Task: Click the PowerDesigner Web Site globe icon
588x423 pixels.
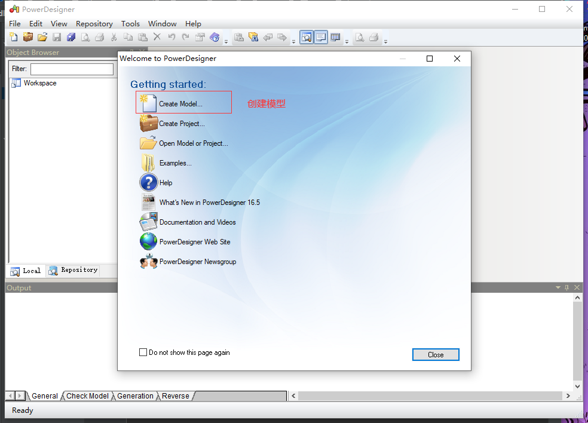Action: [149, 241]
